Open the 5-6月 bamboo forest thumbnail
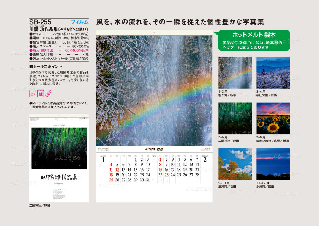The height and width of the screenshot is (226, 319). [x=235, y=118]
